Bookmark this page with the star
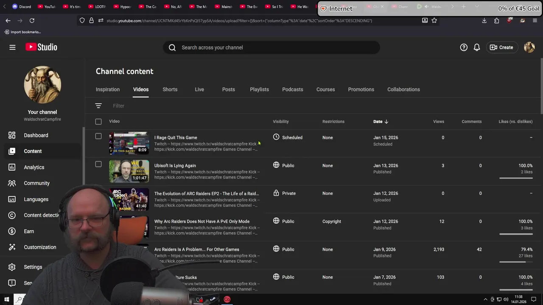 (434, 20)
